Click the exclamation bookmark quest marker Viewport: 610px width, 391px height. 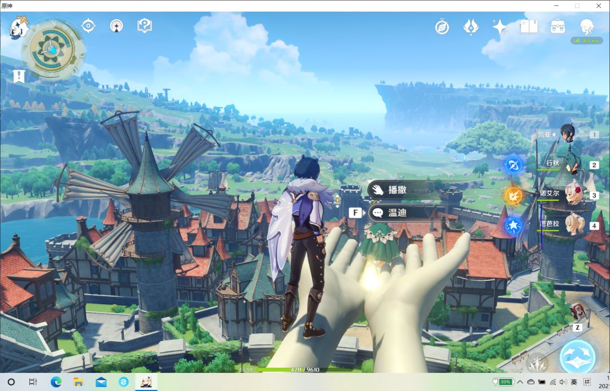pyautogui.click(x=19, y=76)
